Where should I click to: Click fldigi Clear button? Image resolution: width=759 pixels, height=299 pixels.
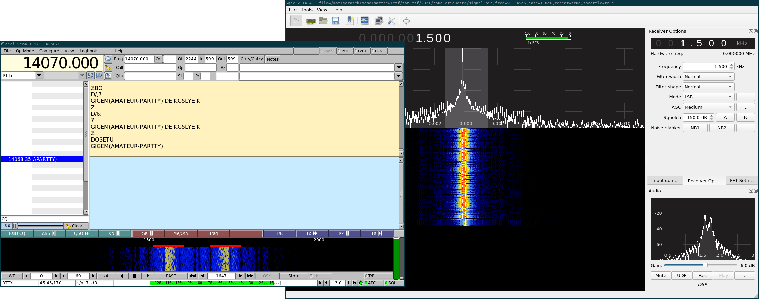click(x=77, y=226)
